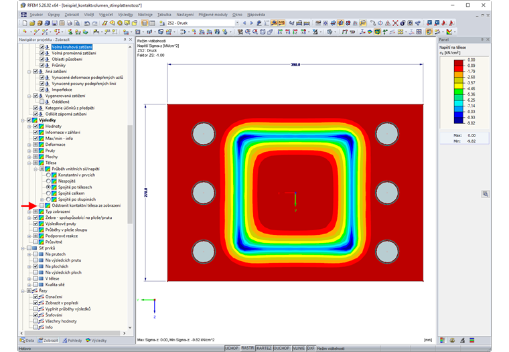Select 'Konstantní v prvcích' radio button
Viewport: 509px width, 352px height.
click(48, 175)
